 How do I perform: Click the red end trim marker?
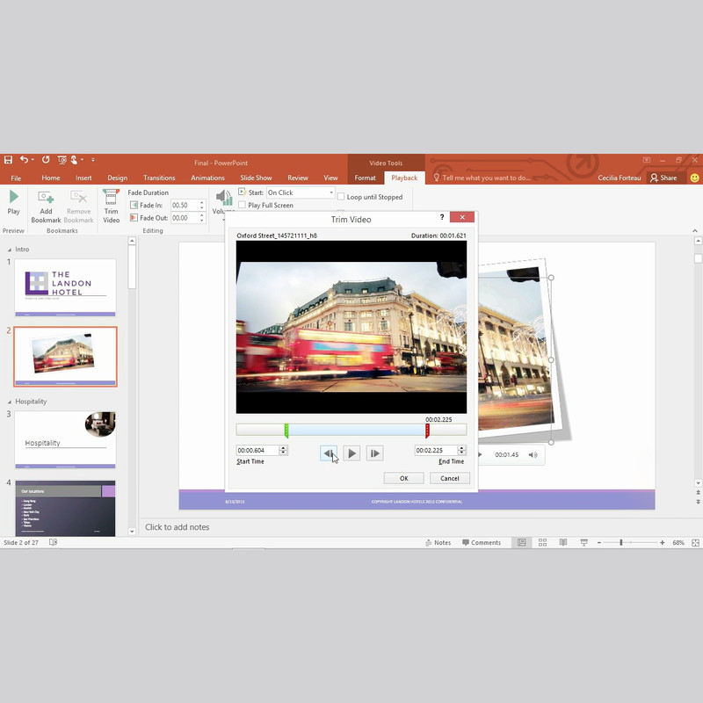point(427,430)
